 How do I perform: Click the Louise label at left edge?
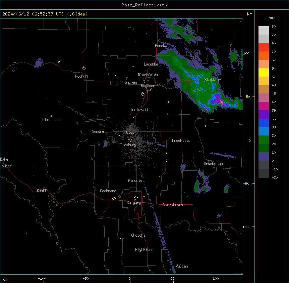coord(6,166)
